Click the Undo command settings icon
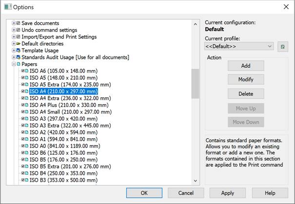The width and height of the screenshot is (295, 204). click(x=19, y=30)
